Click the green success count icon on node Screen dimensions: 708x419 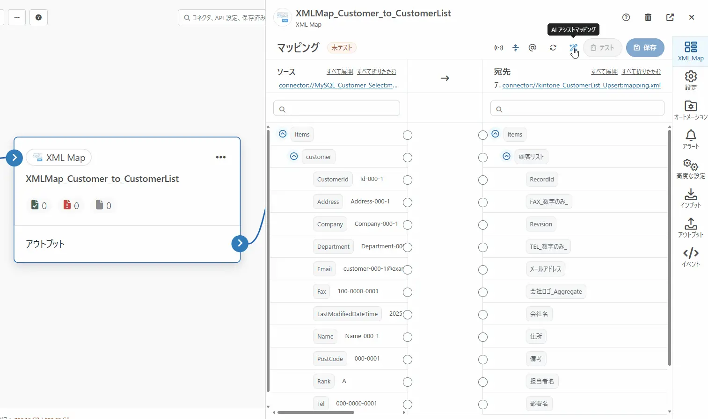(x=35, y=205)
